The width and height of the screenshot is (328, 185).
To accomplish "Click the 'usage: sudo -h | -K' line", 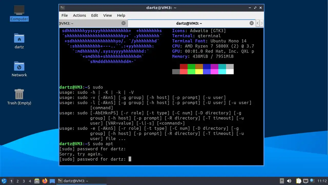I will (97, 92).
